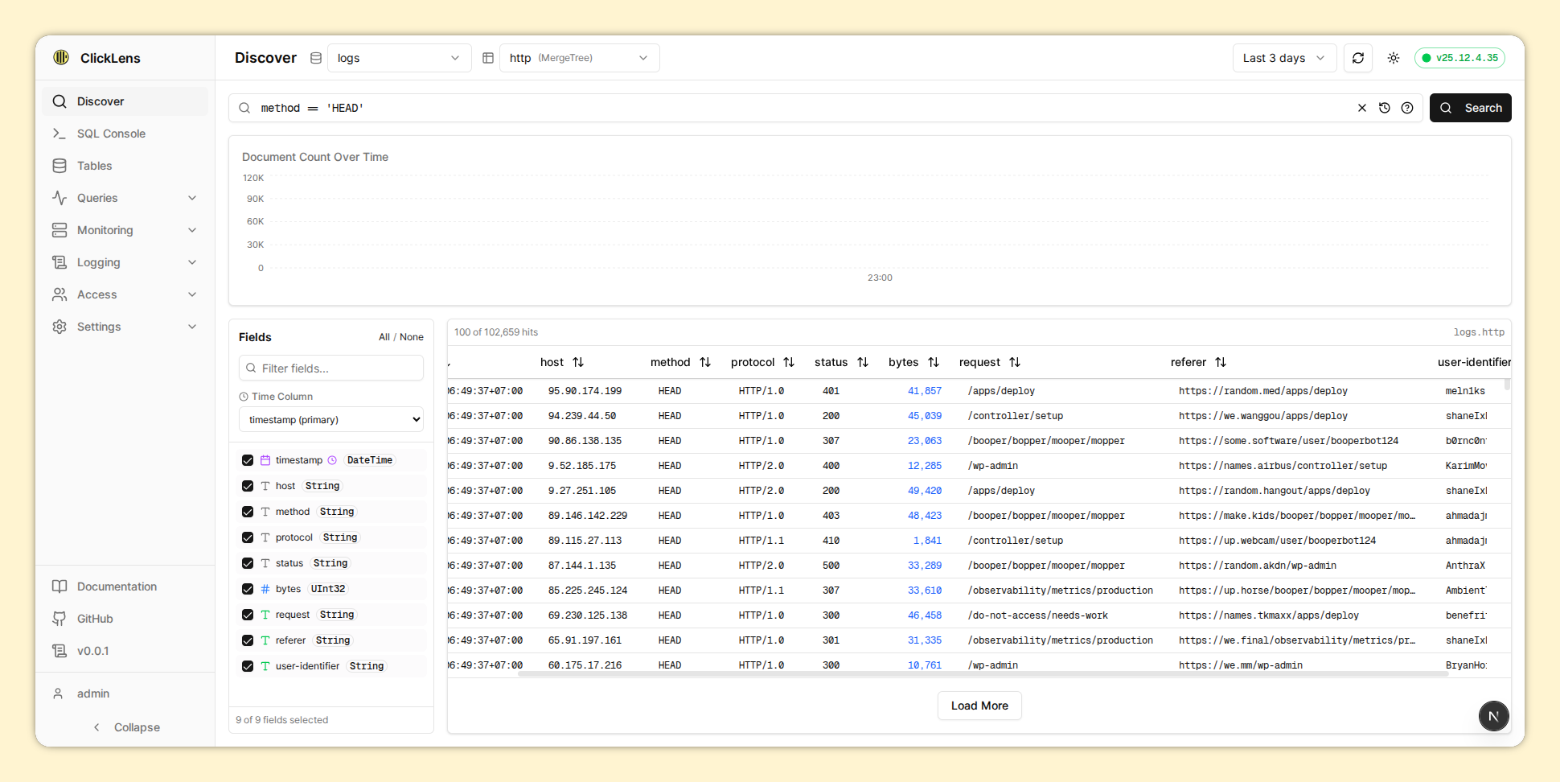Open SQL Console in sidebar
The width and height of the screenshot is (1560, 782).
pyautogui.click(x=111, y=134)
